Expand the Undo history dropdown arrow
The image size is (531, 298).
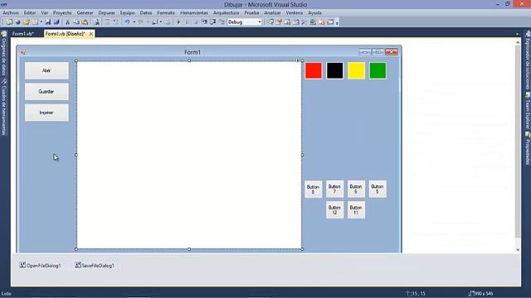tap(134, 22)
